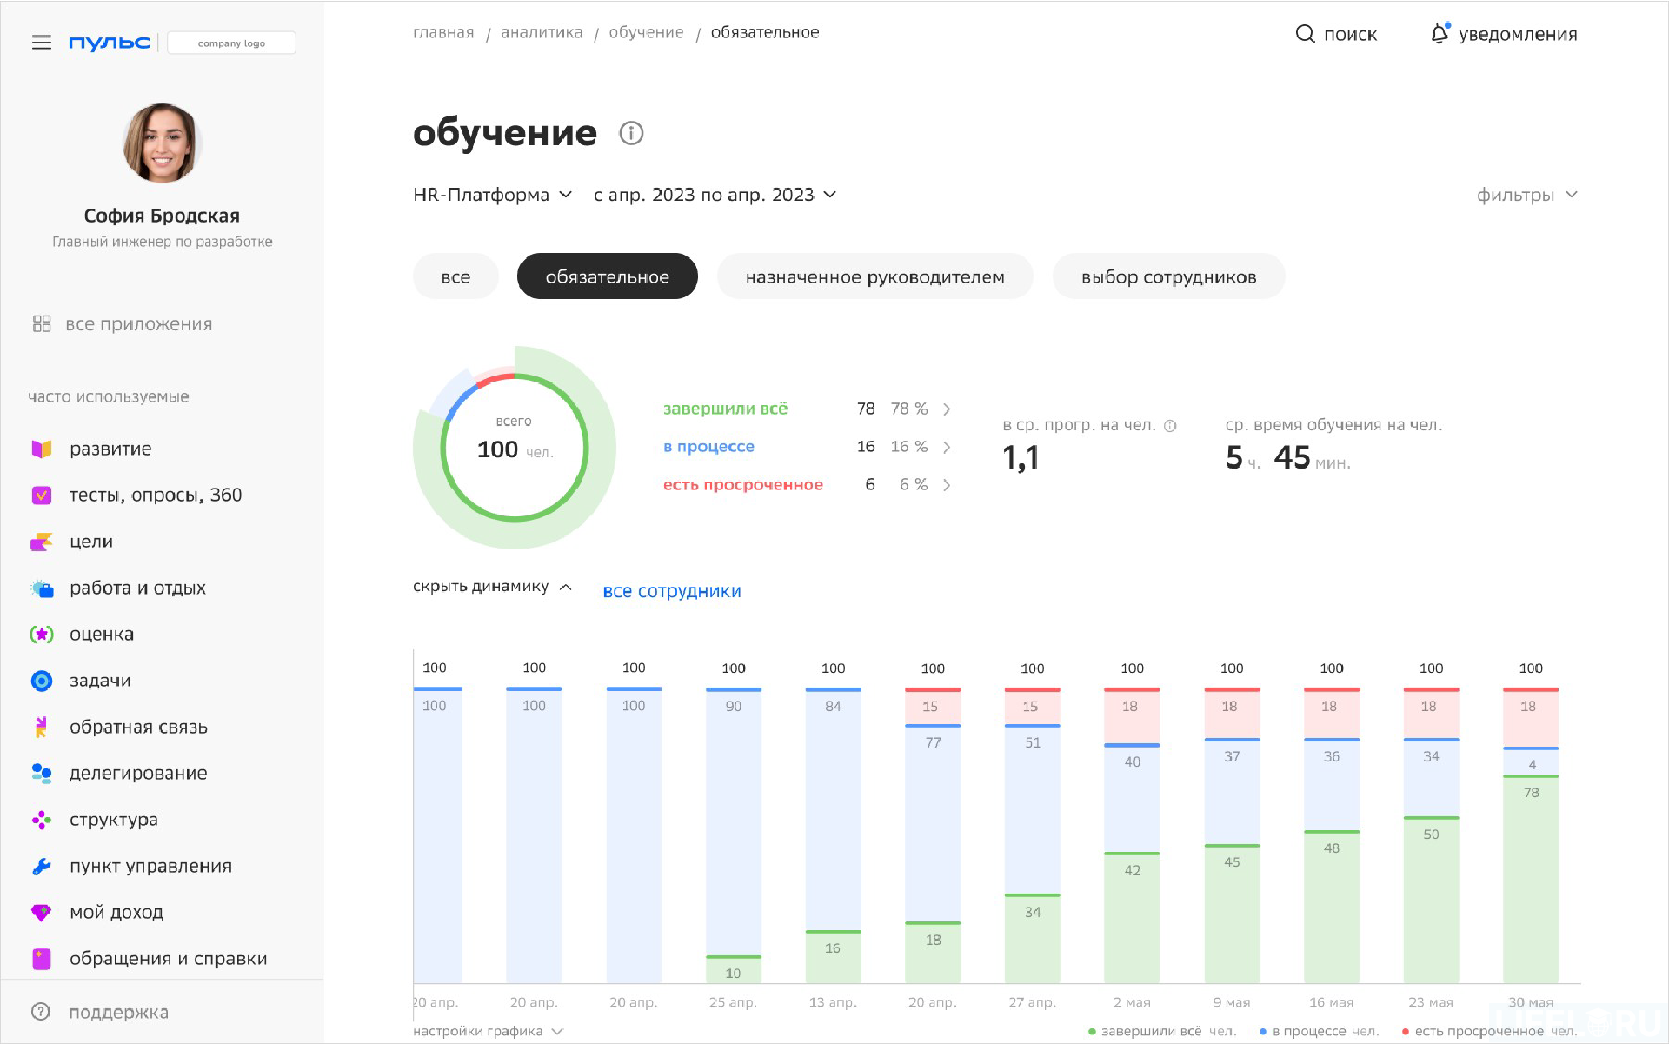The image size is (1669, 1044).
Task: Click the search magnifier icon
Action: (x=1305, y=33)
